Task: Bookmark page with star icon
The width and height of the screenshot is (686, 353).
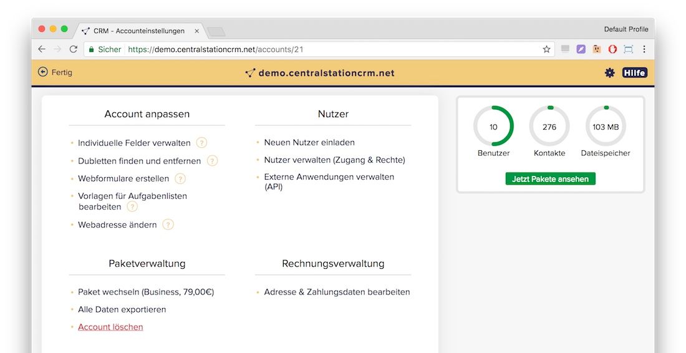Action: coord(546,49)
